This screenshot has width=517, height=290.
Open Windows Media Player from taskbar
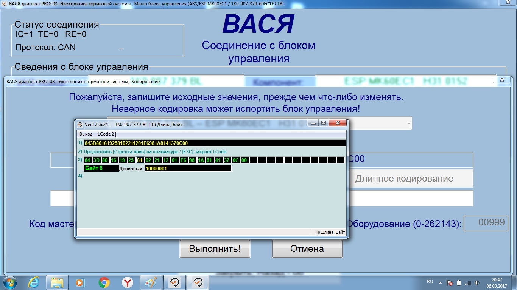pyautogui.click(x=79, y=282)
